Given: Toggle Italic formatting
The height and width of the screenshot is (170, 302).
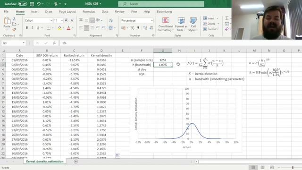Looking at the screenshot, I should click(32, 28).
